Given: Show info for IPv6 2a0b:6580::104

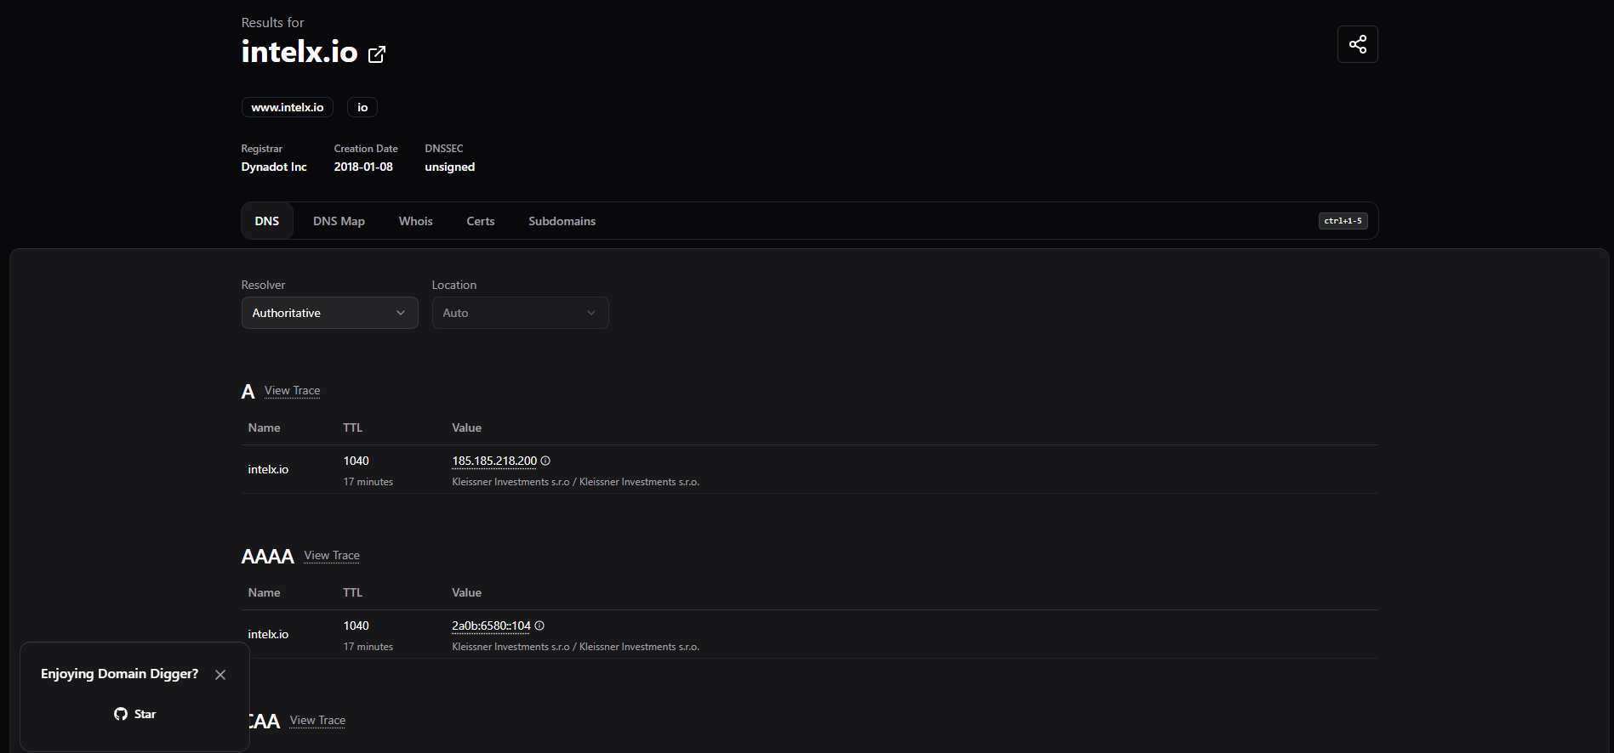Looking at the screenshot, I should click(x=539, y=626).
